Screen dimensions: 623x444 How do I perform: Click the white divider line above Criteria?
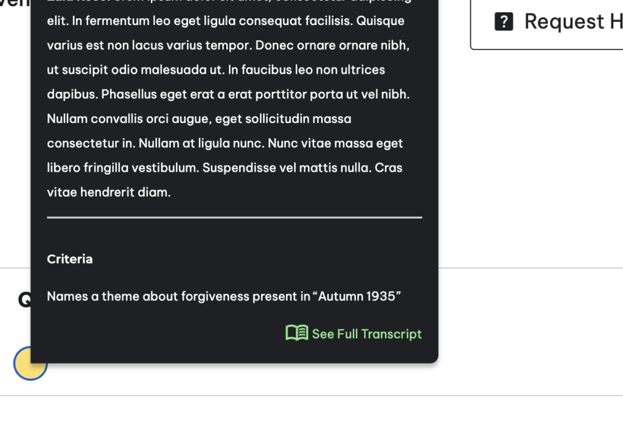(x=234, y=217)
